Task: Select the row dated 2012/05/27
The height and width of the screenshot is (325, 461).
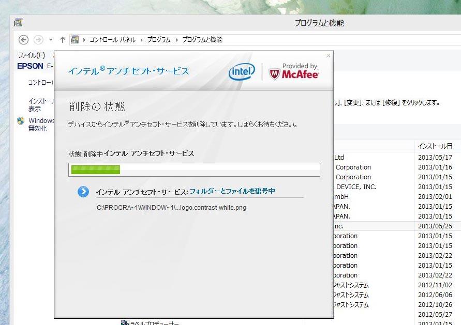Action: (x=397, y=315)
